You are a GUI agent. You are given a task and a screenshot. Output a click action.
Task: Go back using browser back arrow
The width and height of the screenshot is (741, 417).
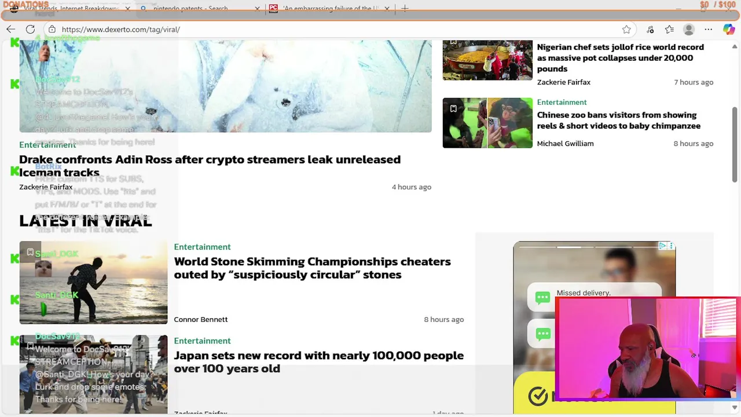[11, 29]
